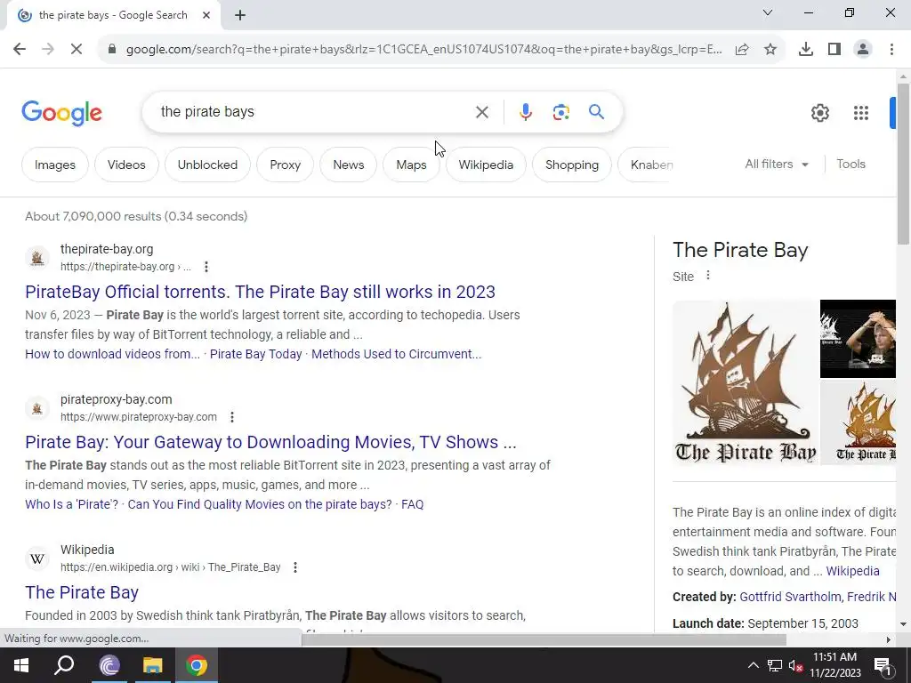911x683 pixels.
Task: Open the notification center icon
Action: point(883,665)
